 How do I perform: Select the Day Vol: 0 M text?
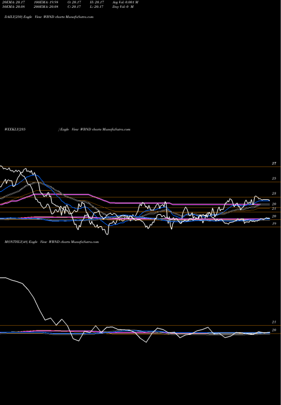[x=123, y=7]
